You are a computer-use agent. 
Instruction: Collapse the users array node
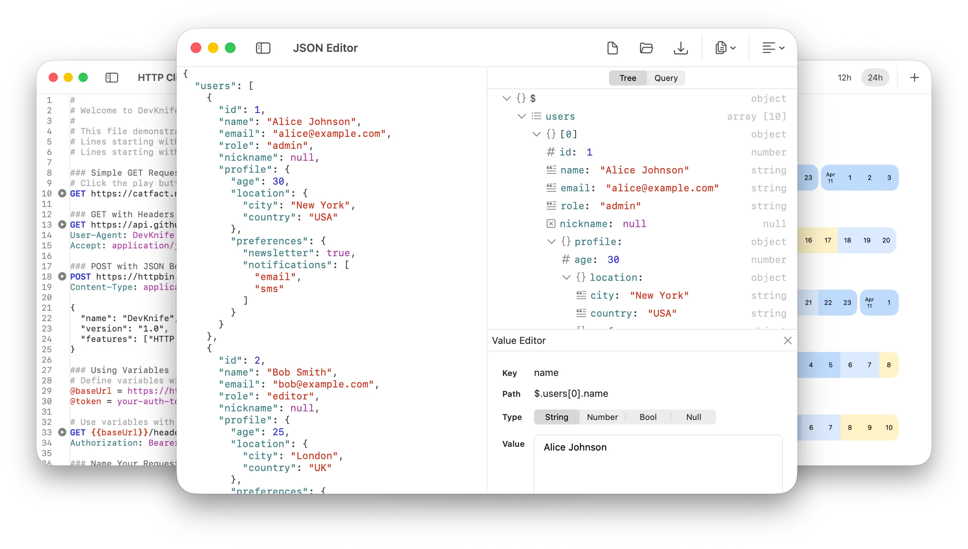point(521,116)
